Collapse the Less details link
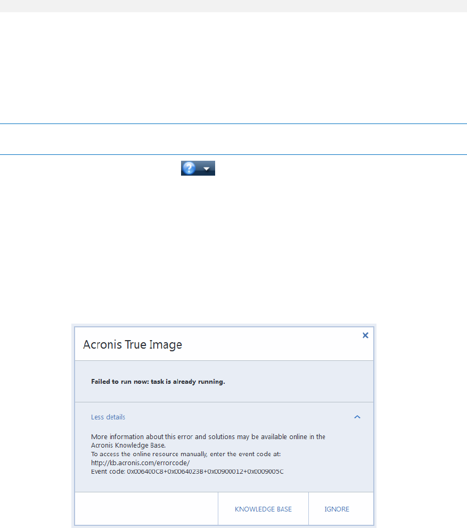 tap(108, 417)
